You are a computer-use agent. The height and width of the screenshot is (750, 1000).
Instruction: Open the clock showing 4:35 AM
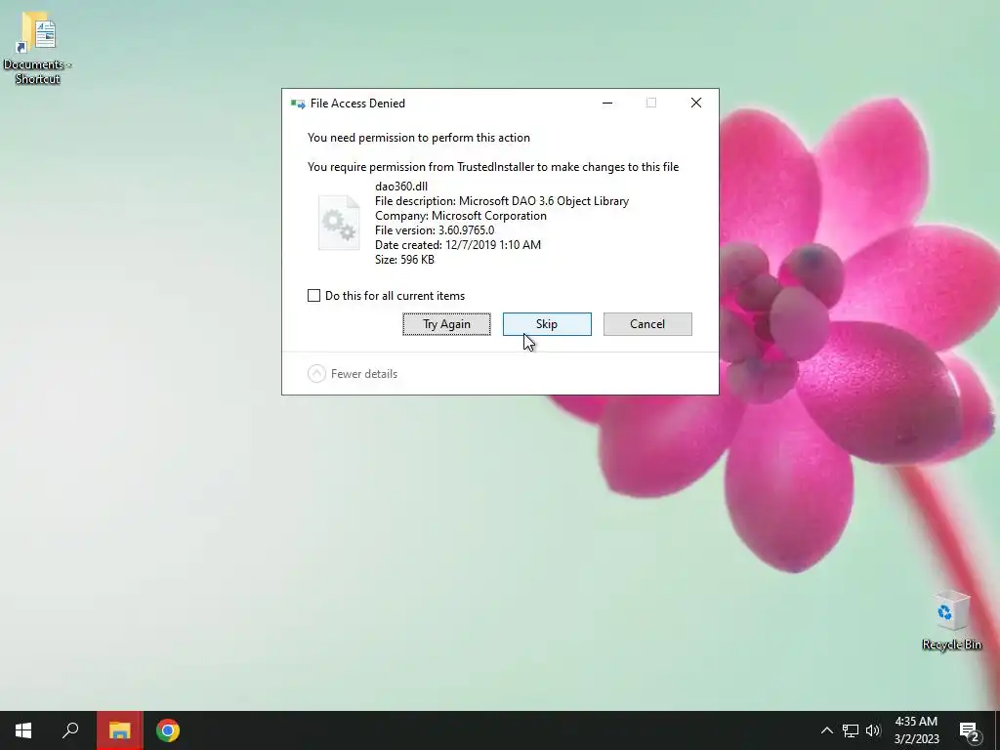click(916, 730)
